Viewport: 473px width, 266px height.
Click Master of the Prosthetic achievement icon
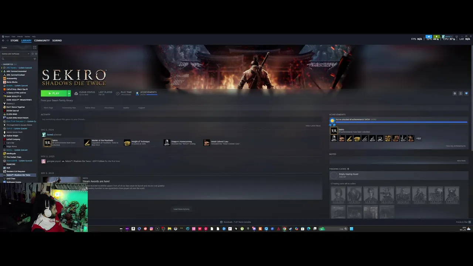[x=87, y=143]
